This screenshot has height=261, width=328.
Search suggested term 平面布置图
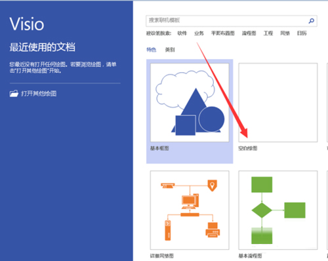tap(223, 33)
